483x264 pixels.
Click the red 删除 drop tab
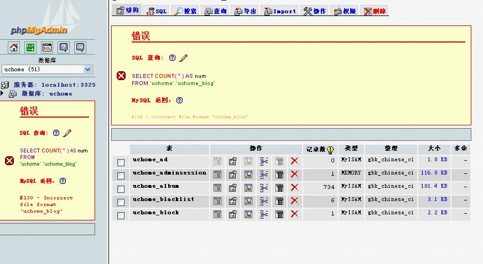(375, 11)
